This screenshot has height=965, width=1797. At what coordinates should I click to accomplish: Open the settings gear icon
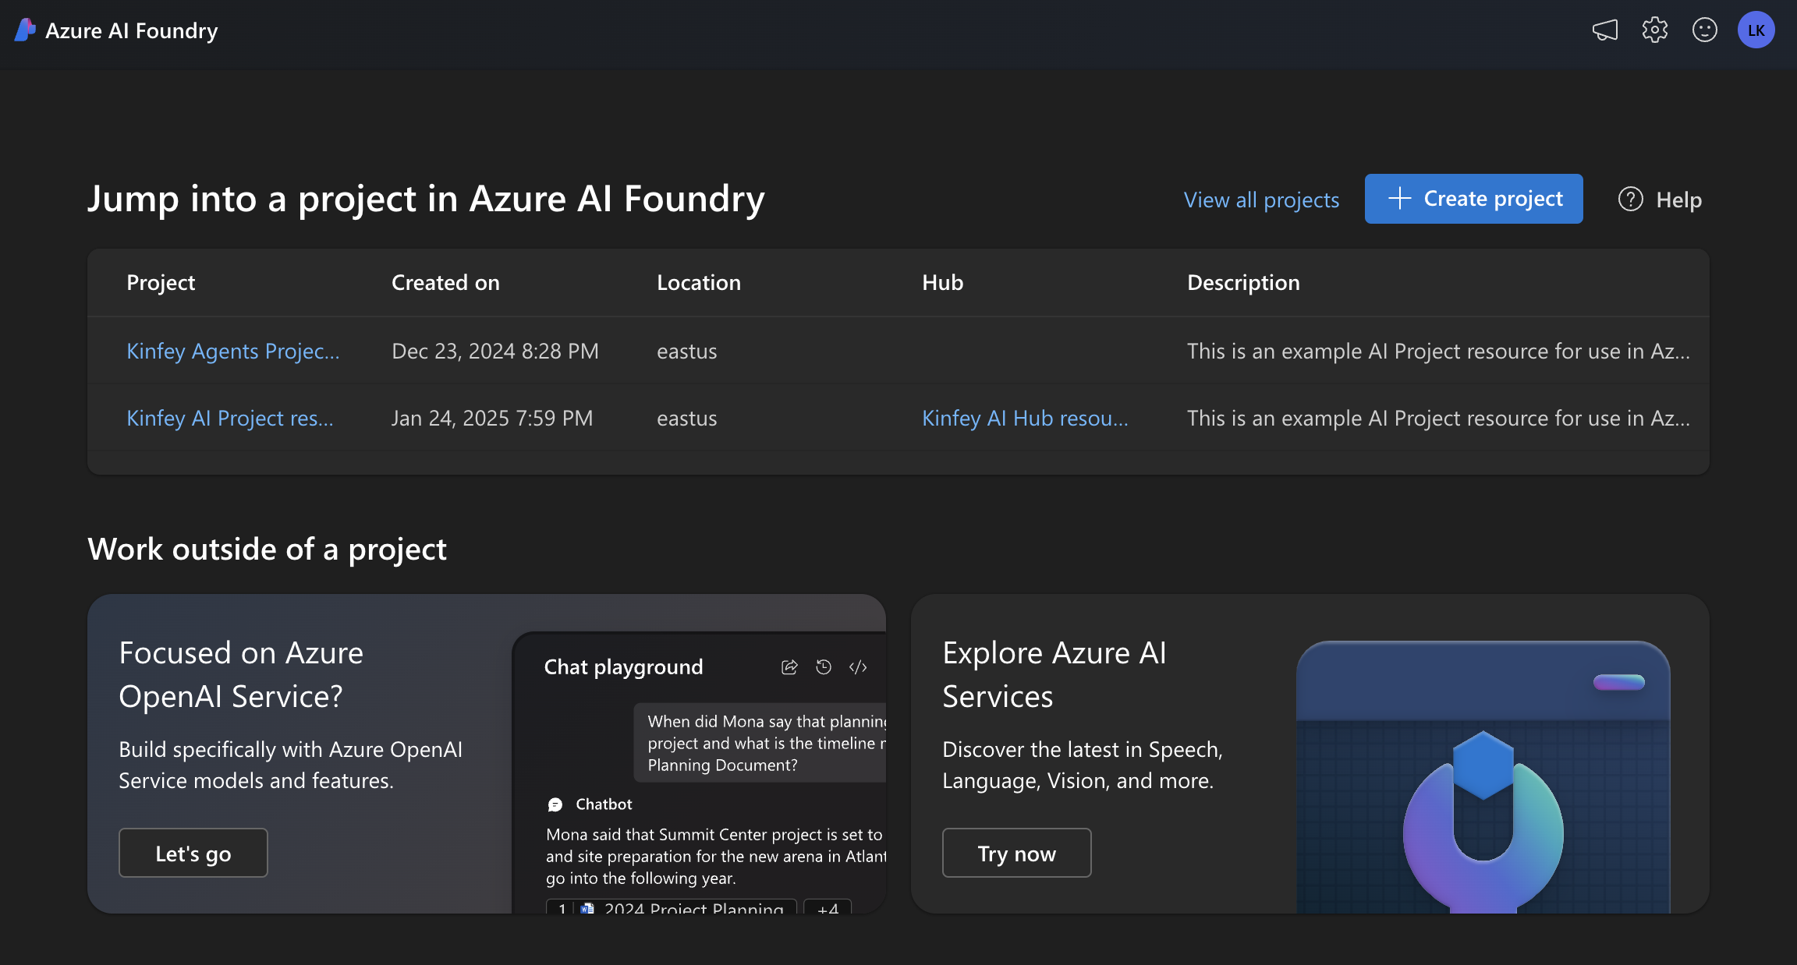tap(1655, 30)
